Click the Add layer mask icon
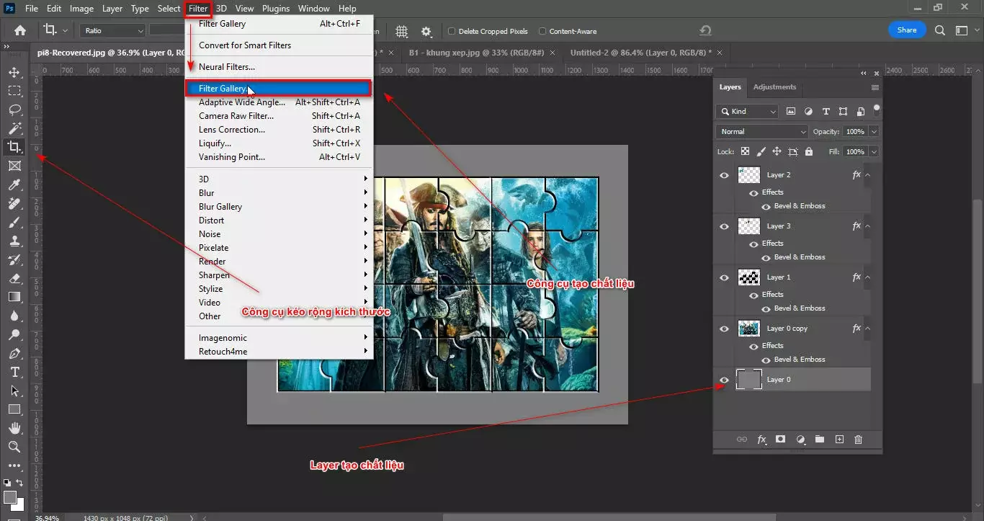The height and width of the screenshot is (521, 984). click(x=780, y=440)
